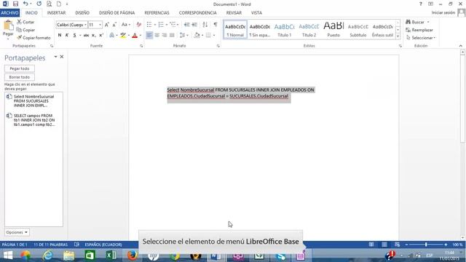466x262 pixels.
Task: Switch to DISEÑO DE PÁGINA tab
Action: [116, 13]
